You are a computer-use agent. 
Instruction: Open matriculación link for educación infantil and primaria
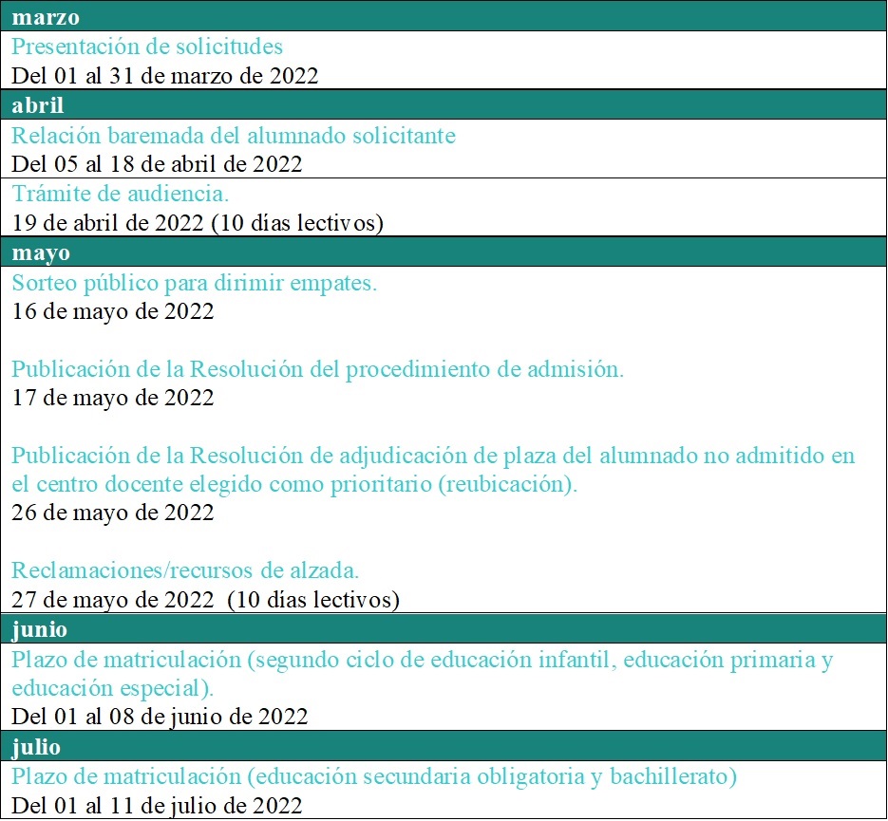tap(422, 660)
